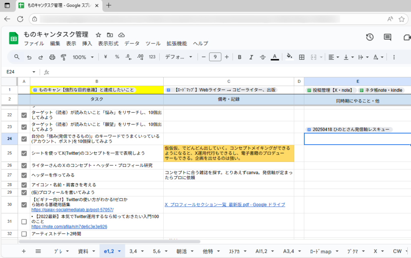The width and height of the screenshot is (411, 258).
Task: Open the X profile Google Drive link
Action: coord(225,205)
